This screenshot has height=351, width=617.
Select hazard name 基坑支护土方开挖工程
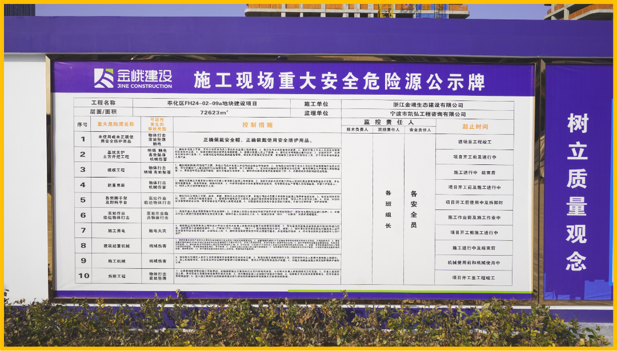point(115,155)
